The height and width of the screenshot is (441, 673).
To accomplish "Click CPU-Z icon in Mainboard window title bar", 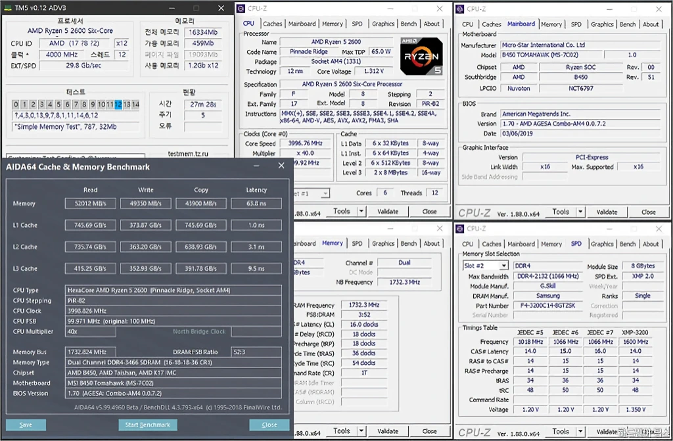I will [459, 9].
